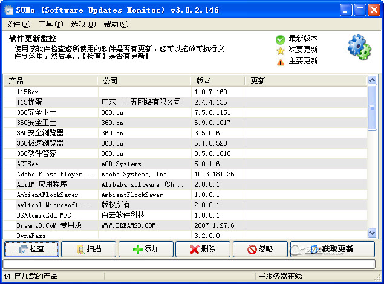
Task: Sort by the 更新 column header
Action: click(305, 81)
